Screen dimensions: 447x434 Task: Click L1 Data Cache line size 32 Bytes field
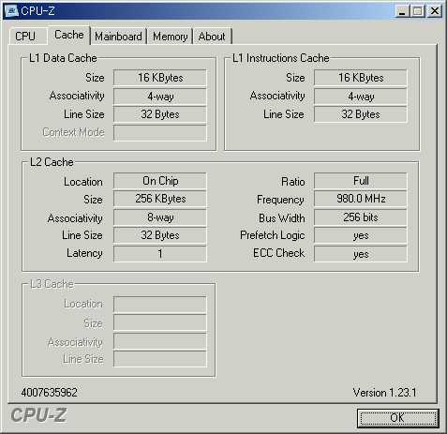(x=160, y=114)
